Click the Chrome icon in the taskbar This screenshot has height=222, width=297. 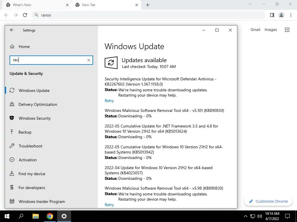click(50, 216)
